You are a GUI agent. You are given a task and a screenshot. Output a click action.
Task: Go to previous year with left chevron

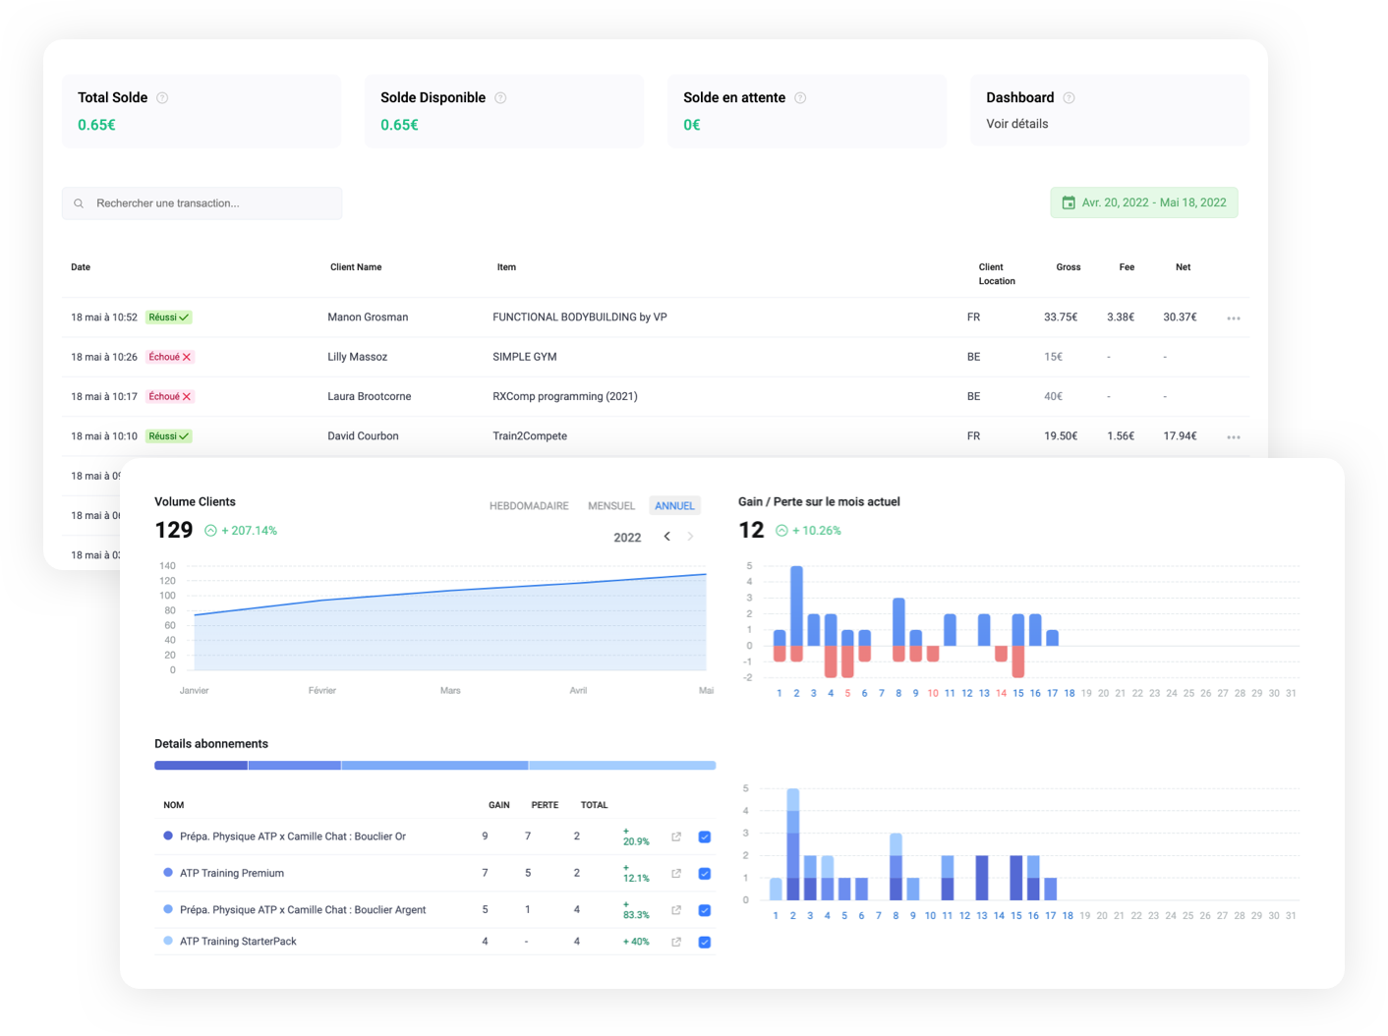click(x=667, y=537)
